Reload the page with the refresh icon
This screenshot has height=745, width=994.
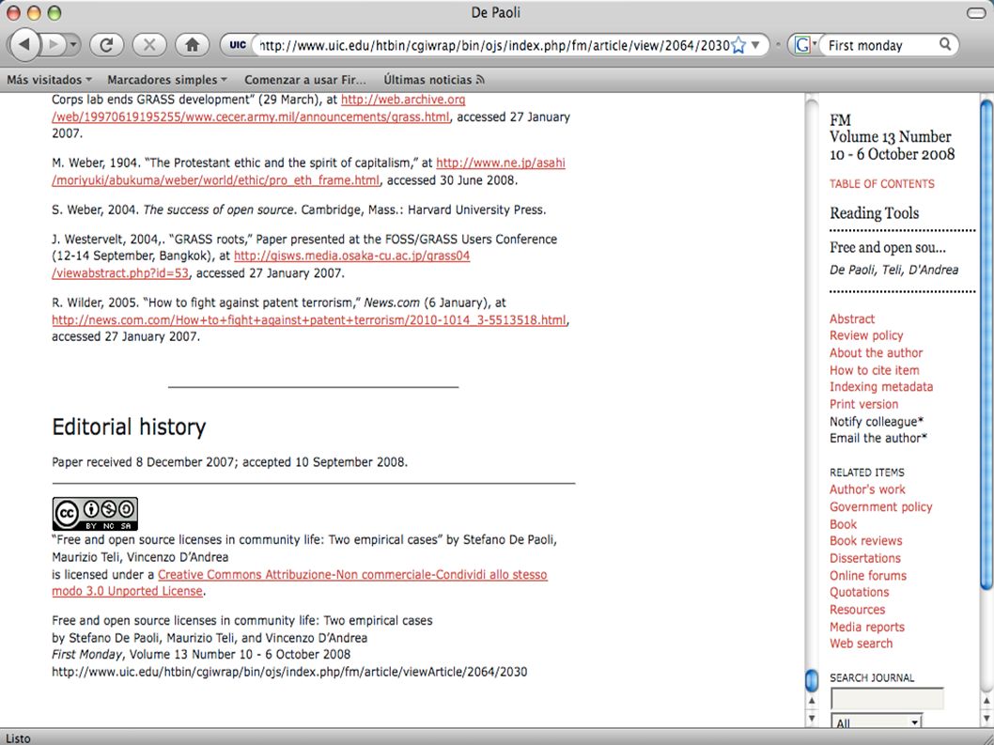(x=106, y=44)
